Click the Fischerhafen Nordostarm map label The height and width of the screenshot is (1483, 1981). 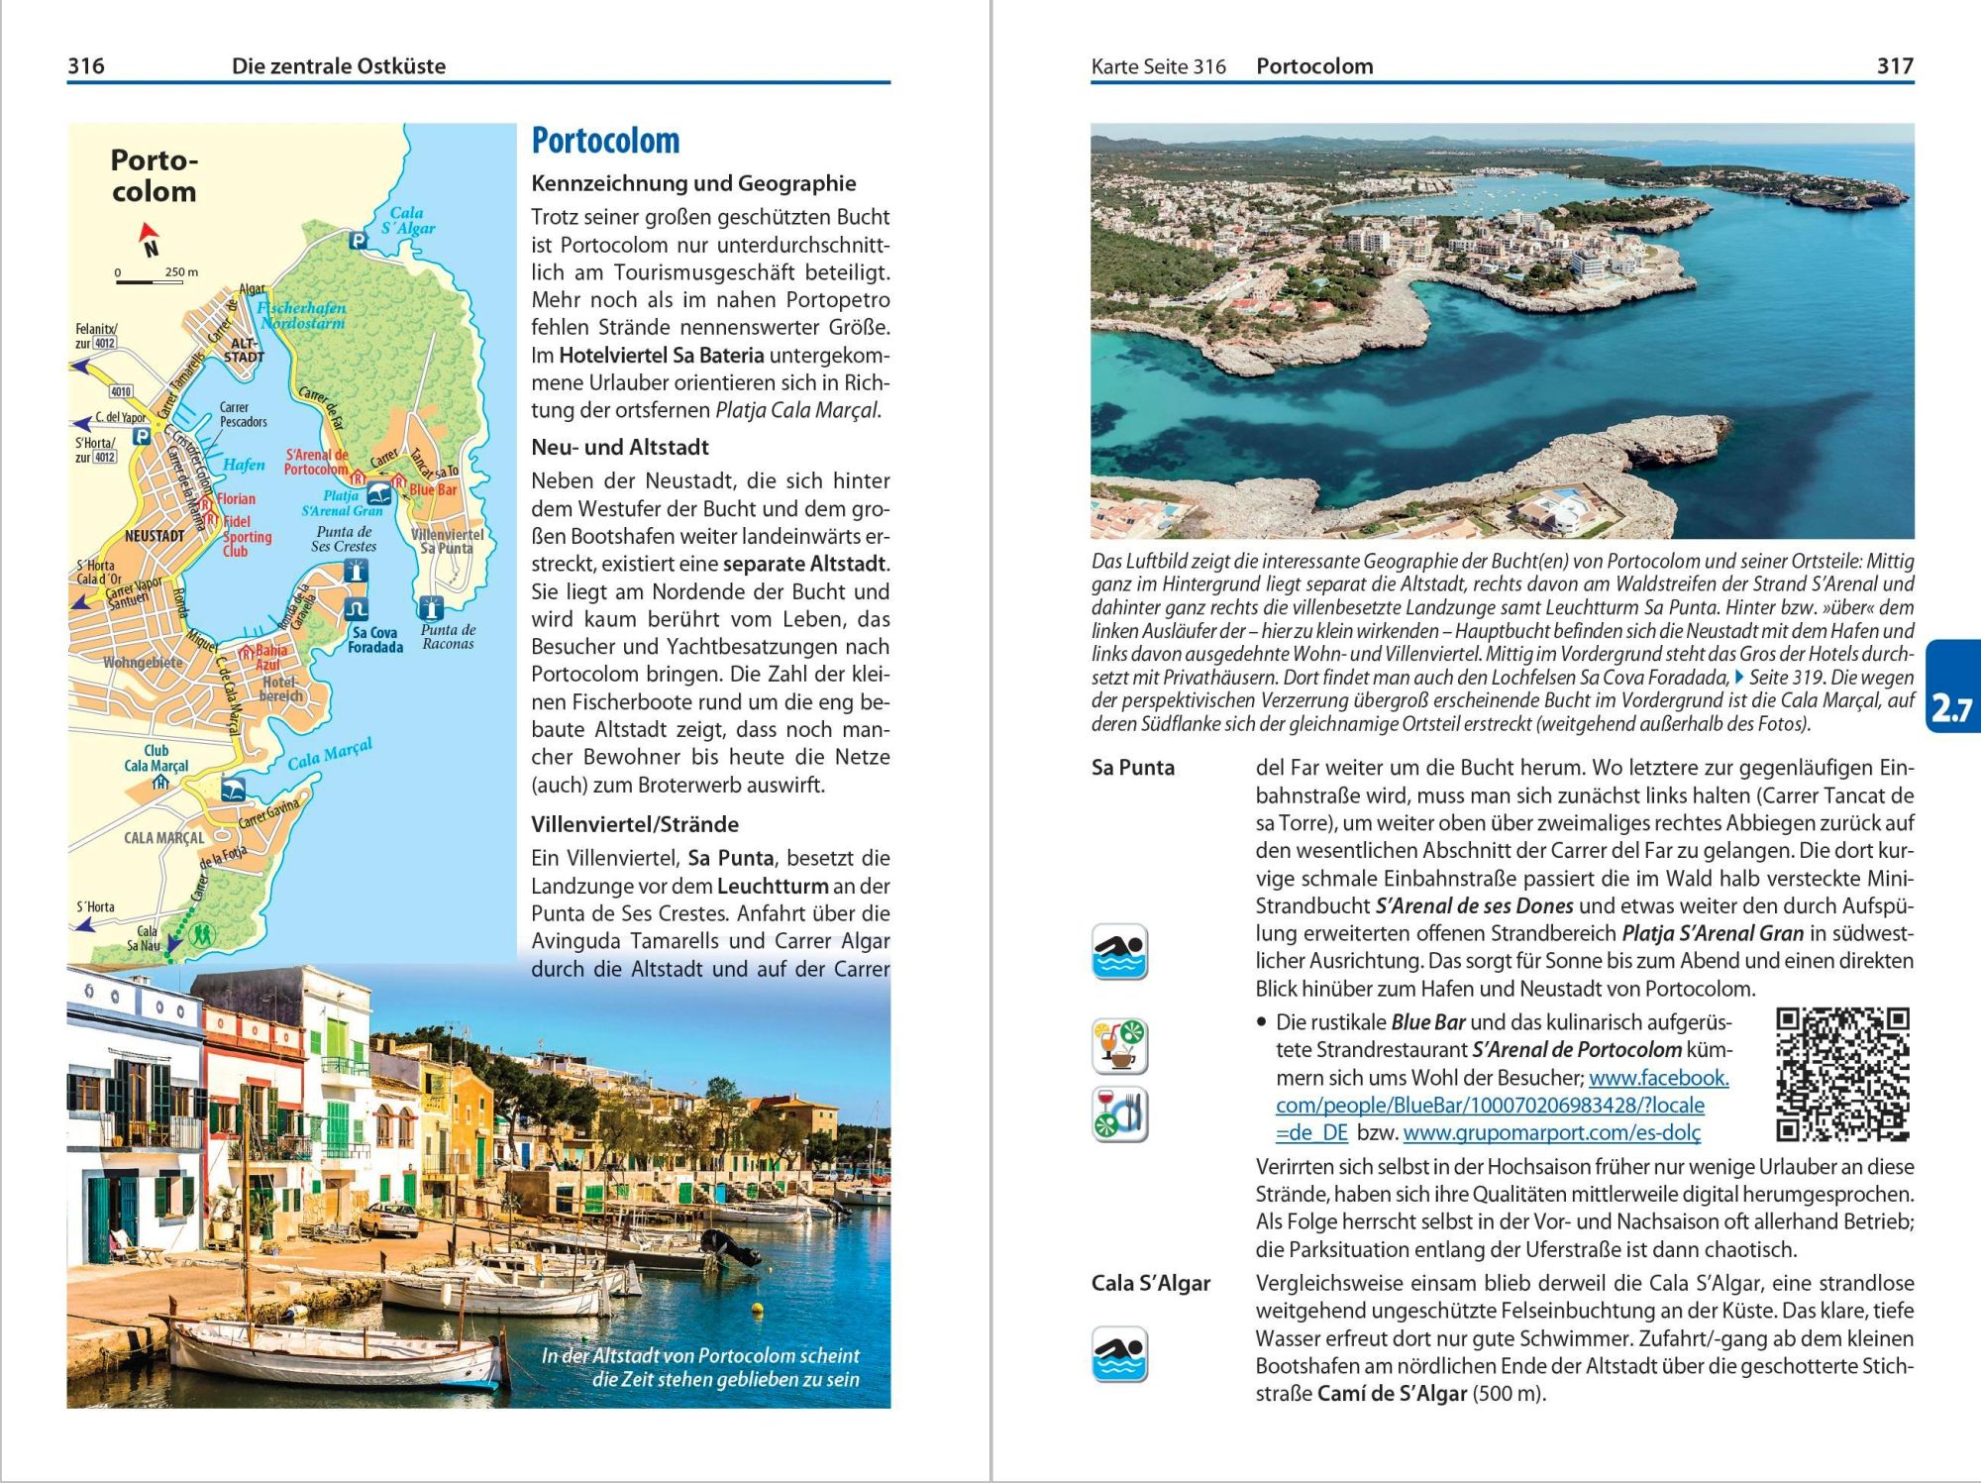click(x=302, y=315)
